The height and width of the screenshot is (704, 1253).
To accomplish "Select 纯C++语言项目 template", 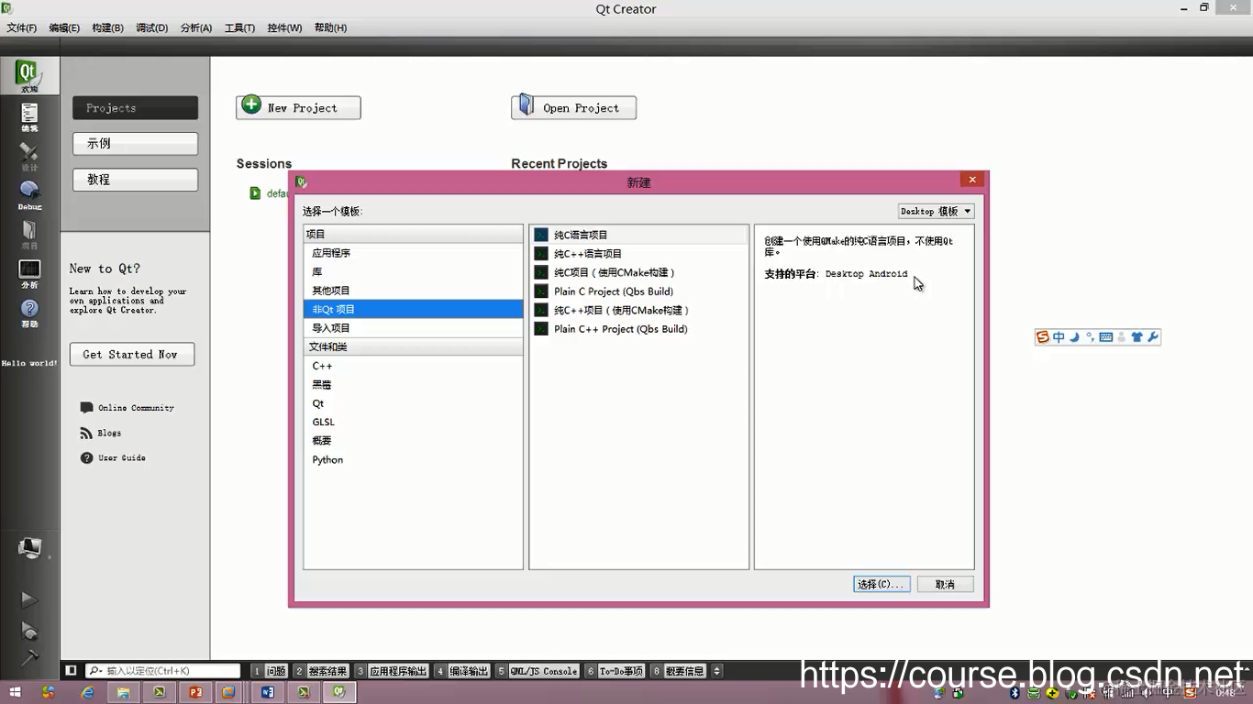I will tap(639, 254).
